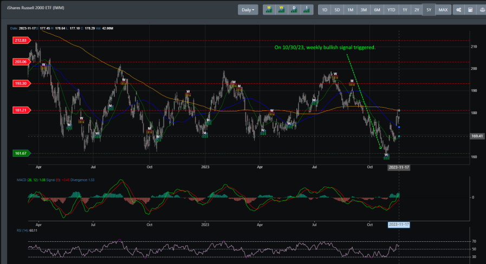This screenshot has width=486, height=264.
Task: Click the M signal marker near September 2023 peak
Action: point(352,82)
